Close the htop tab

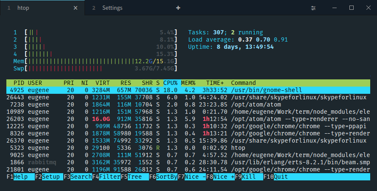coord(76,8)
